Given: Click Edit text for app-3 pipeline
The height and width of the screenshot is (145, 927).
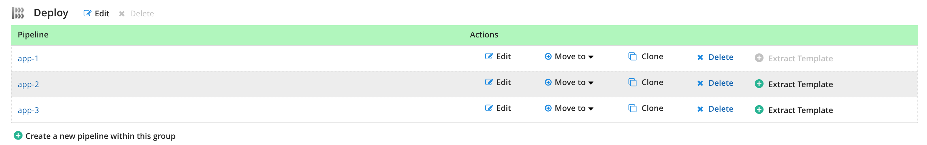Looking at the screenshot, I should coord(503,108).
